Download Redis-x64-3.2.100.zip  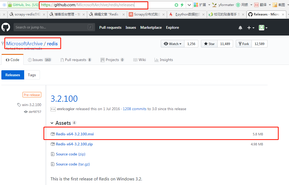click(x=74, y=144)
